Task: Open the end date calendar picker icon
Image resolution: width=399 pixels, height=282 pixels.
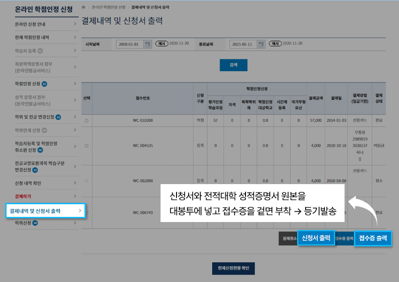Action: [x=261, y=43]
